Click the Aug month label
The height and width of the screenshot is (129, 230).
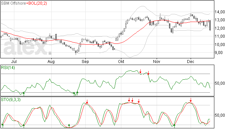(x=51, y=61)
